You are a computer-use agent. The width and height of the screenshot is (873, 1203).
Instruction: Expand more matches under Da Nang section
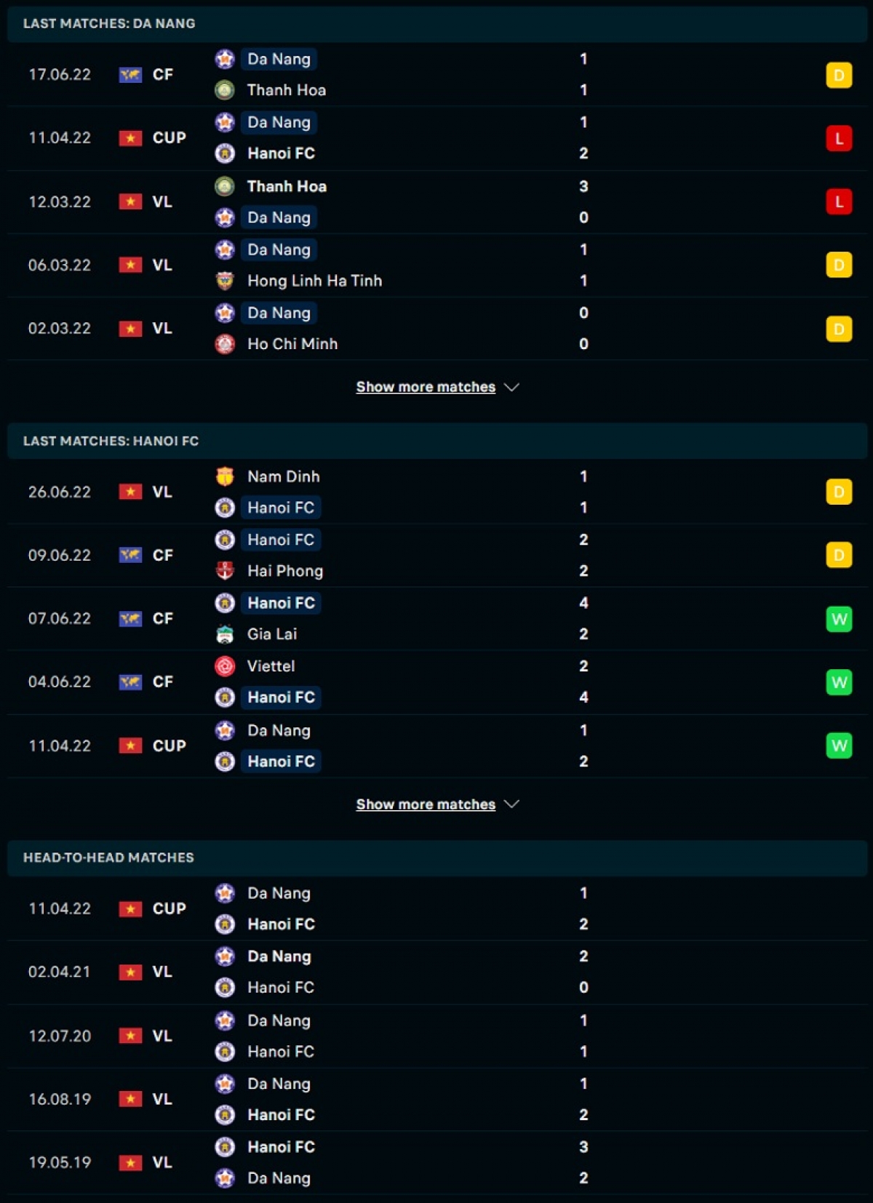click(426, 387)
